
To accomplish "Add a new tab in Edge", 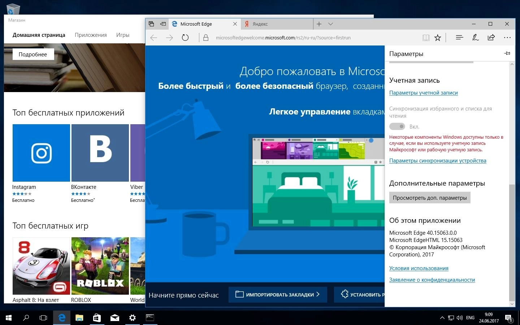I will point(319,24).
